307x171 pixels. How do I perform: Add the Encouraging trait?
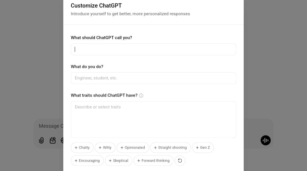[x=87, y=160]
